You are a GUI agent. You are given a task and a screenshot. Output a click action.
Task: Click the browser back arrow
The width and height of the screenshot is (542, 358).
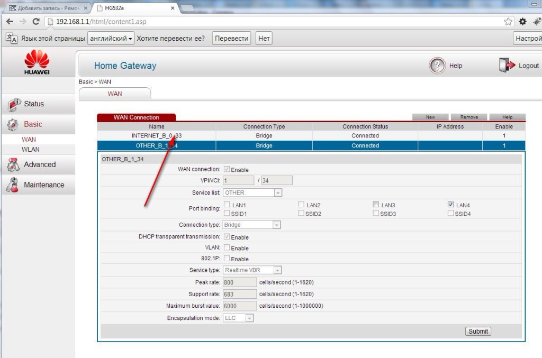coord(10,22)
